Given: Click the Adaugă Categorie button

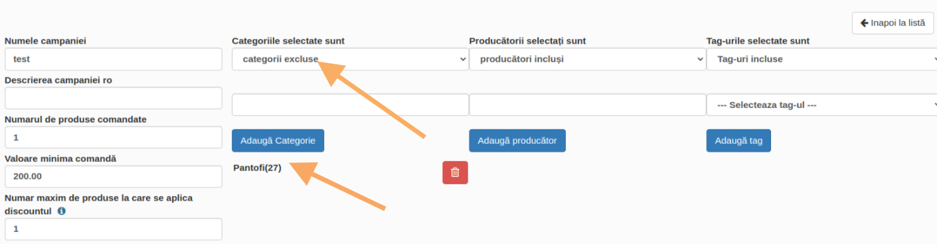Looking at the screenshot, I should (x=278, y=141).
